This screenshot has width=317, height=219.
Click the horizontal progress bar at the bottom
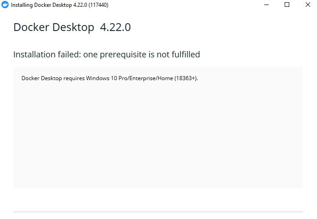coord(158,212)
